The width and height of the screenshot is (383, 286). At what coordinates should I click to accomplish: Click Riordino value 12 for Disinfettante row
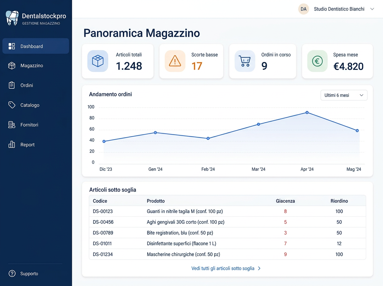(x=339, y=244)
